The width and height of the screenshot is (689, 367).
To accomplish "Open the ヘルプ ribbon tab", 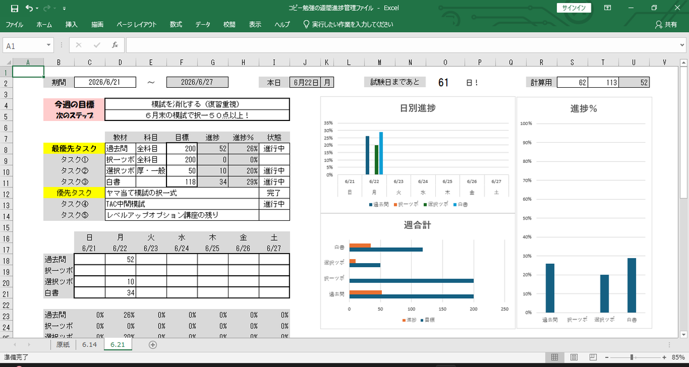I will [282, 25].
